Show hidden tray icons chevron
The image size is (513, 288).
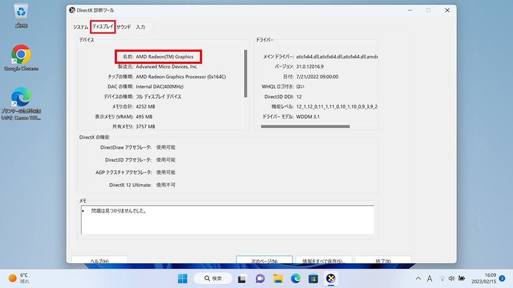click(418, 279)
